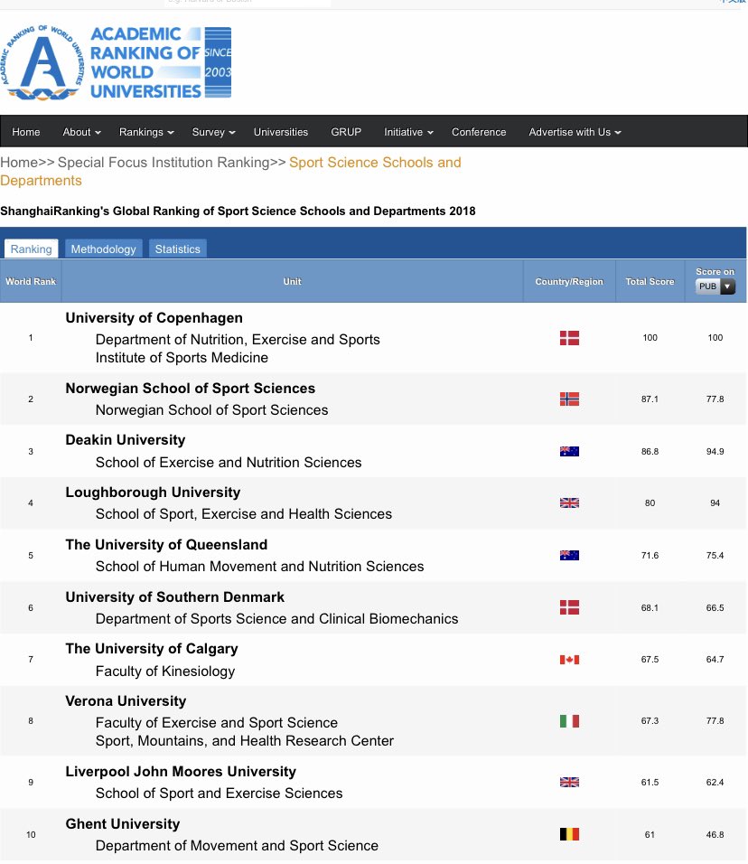Click Australia flag in University of Queensland row
The image size is (748, 864).
[569, 556]
